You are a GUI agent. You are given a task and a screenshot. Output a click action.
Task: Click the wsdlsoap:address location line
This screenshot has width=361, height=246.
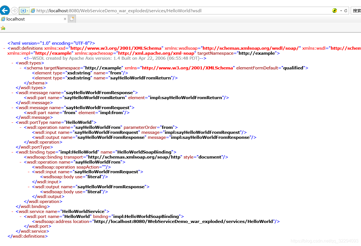[156, 222]
